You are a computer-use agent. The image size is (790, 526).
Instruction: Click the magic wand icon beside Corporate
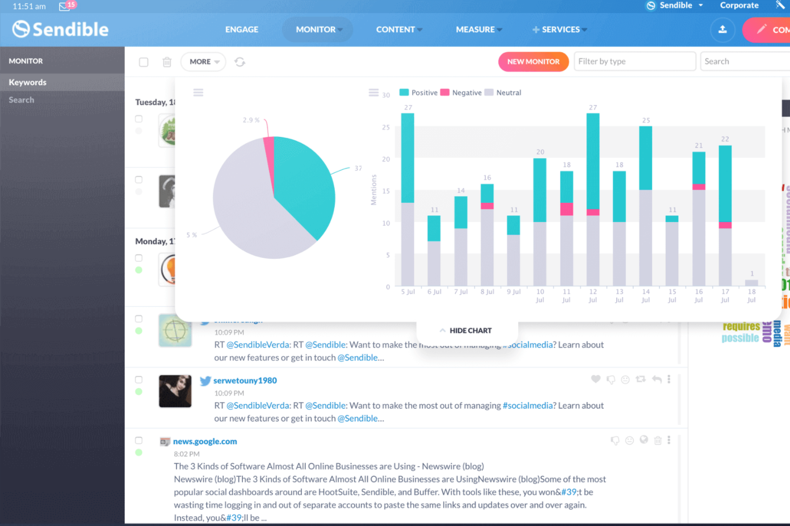pyautogui.click(x=780, y=5)
